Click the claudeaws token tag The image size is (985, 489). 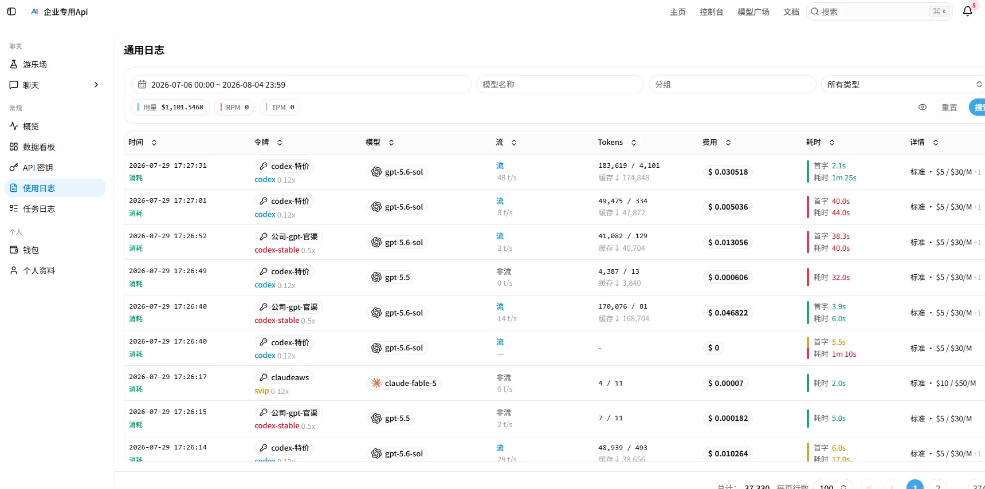coord(284,377)
